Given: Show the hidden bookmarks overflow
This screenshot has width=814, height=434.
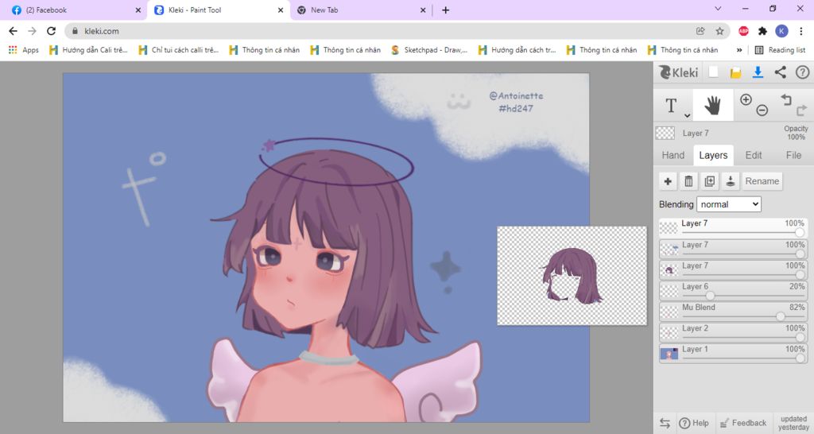Looking at the screenshot, I should 739,50.
